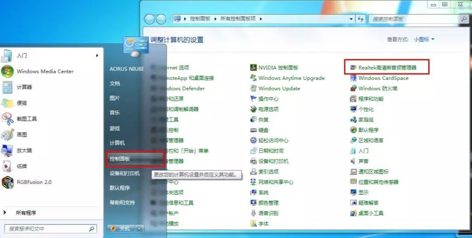Open address bar history dropdown arrow
472x238 pixels.
351,19
